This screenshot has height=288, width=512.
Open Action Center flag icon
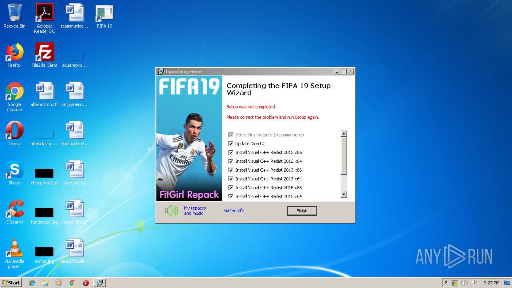[474, 283]
